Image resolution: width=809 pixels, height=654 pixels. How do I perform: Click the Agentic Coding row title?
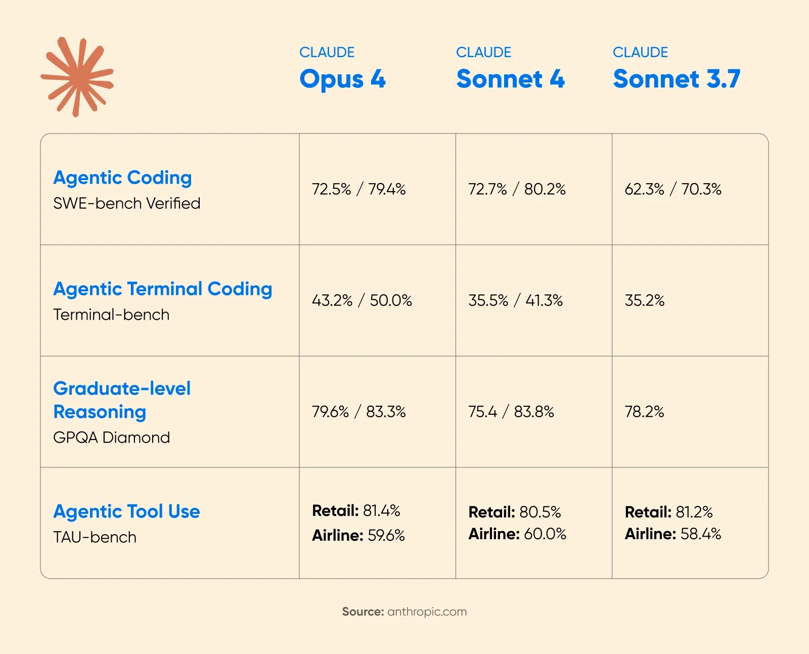pyautogui.click(x=122, y=178)
